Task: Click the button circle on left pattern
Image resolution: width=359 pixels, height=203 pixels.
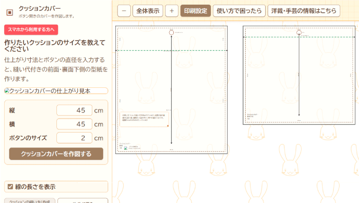Action: [x=171, y=32]
